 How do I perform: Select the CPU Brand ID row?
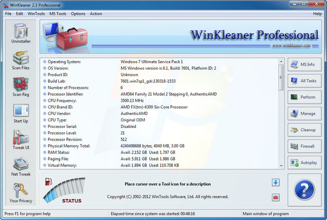[160, 107]
